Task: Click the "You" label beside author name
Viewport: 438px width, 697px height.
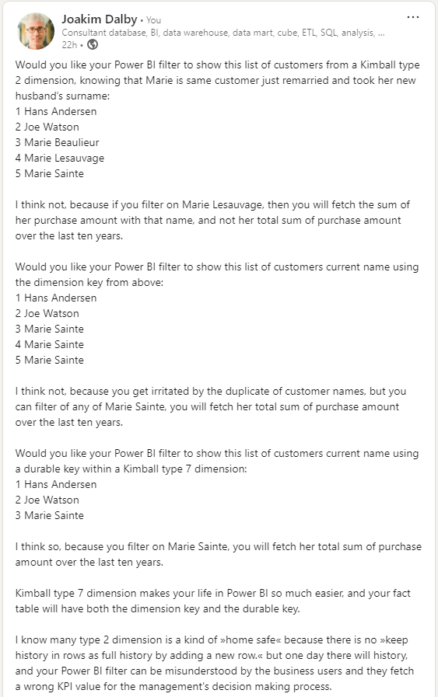Action: coord(153,20)
